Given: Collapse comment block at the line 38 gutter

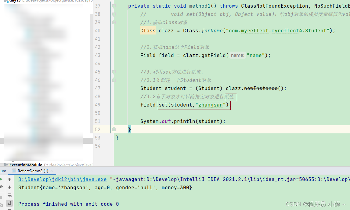Looking at the screenshot, I should coord(114,14).
